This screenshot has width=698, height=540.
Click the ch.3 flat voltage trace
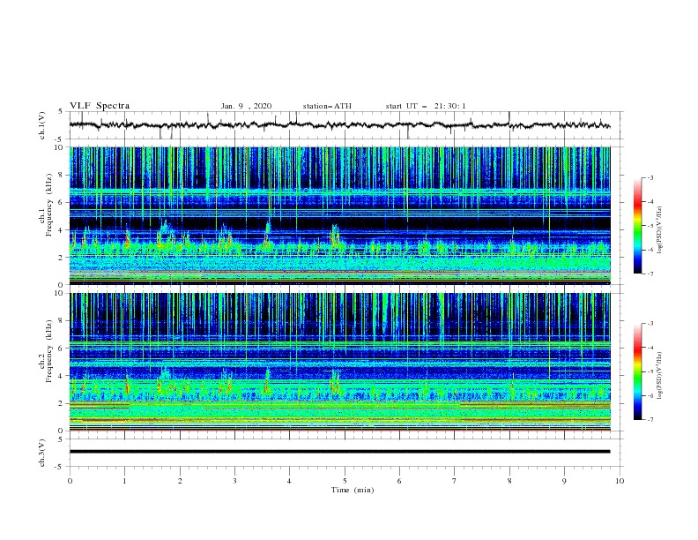pos(339,452)
